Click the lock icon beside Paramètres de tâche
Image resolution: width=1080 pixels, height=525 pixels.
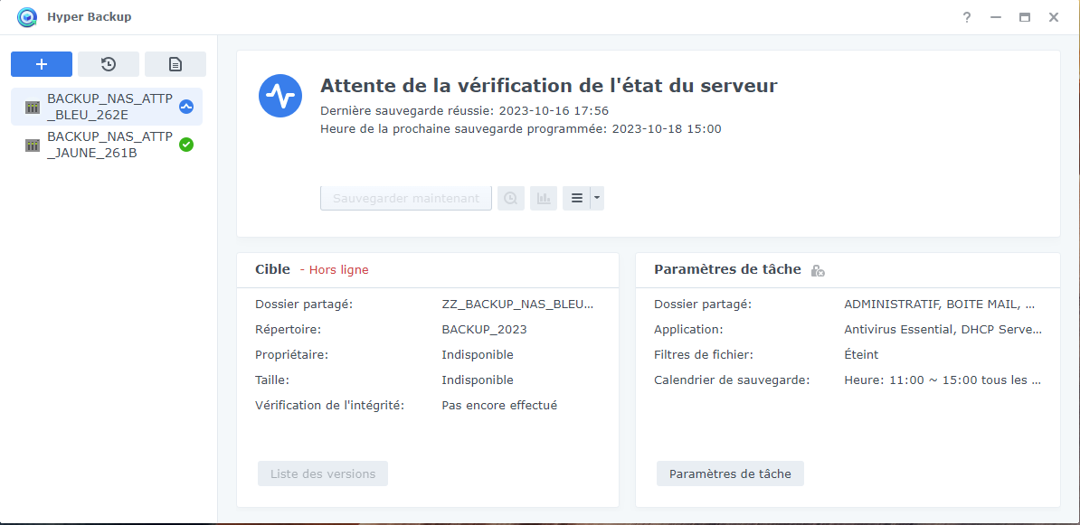818,270
